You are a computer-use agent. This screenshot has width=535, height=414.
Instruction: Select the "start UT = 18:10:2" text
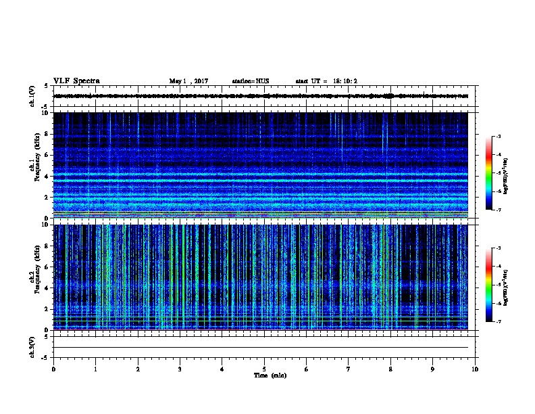[x=326, y=81]
